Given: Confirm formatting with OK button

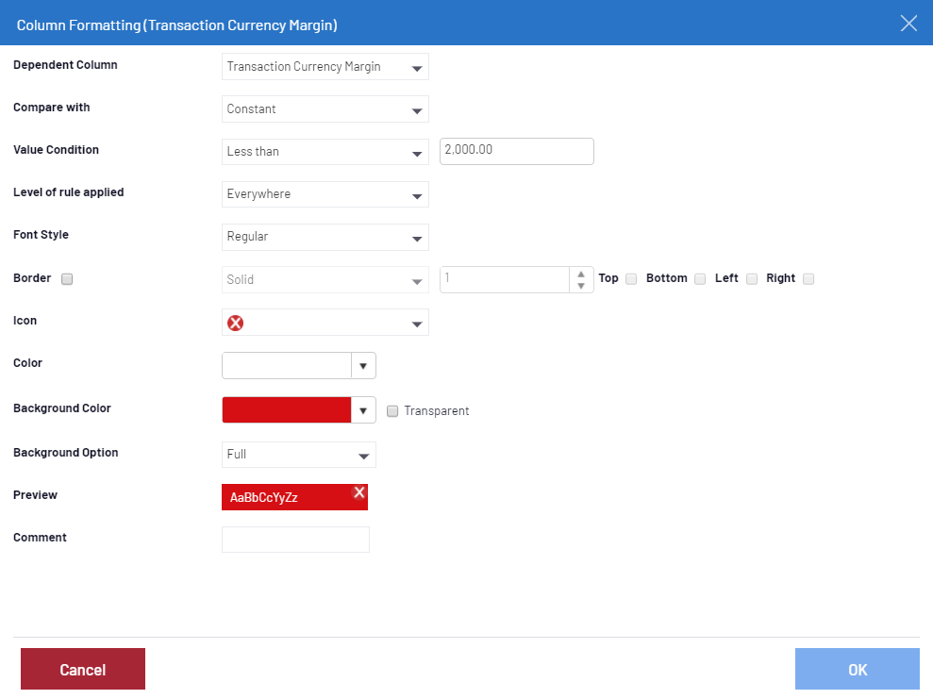Looking at the screenshot, I should [857, 670].
